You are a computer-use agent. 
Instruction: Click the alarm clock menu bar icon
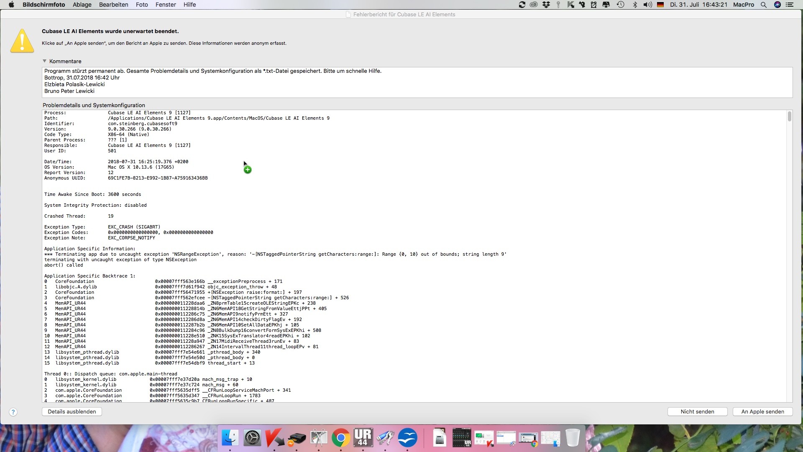click(x=593, y=5)
